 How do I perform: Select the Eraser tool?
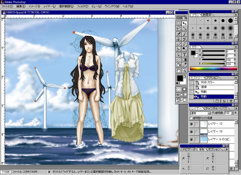point(178,44)
